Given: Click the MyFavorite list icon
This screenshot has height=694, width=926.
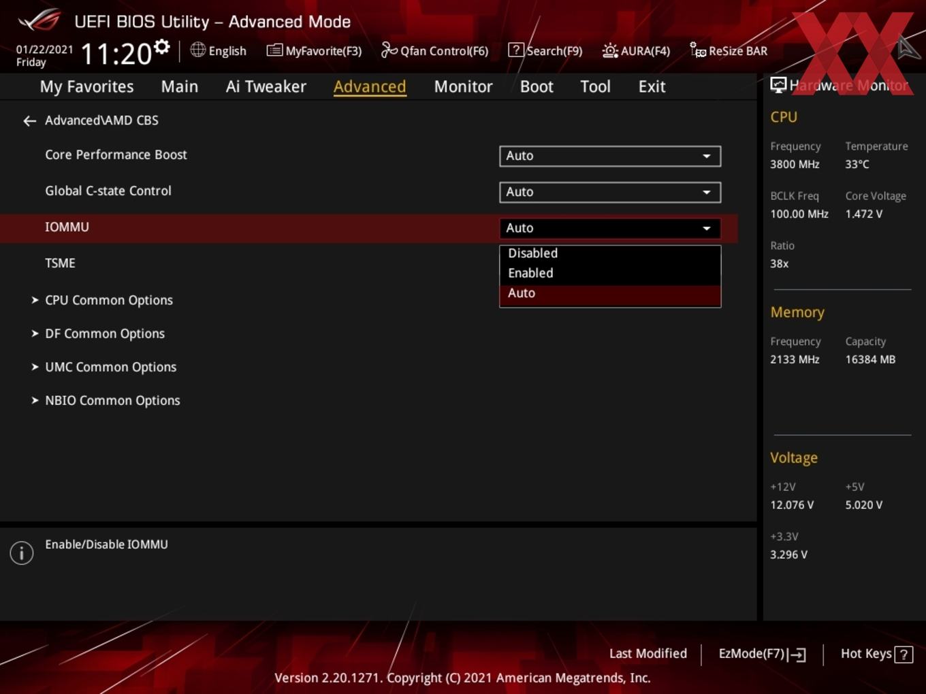Looking at the screenshot, I should (274, 50).
